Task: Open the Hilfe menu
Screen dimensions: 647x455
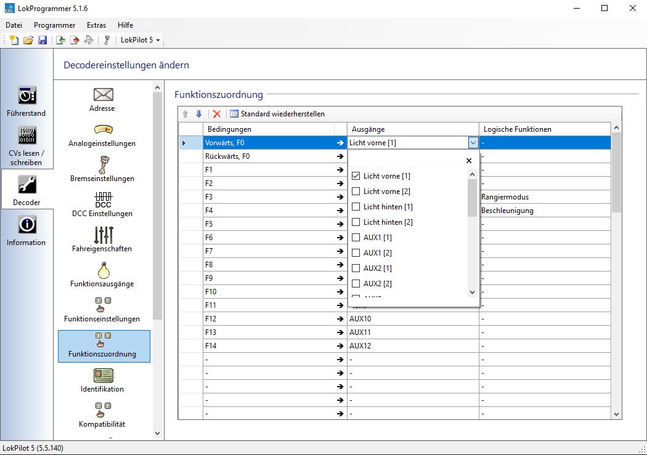Action: tap(126, 25)
